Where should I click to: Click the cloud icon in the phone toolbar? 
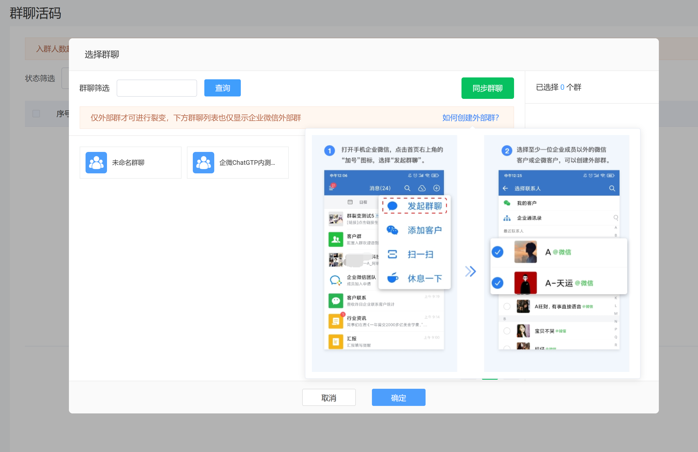coord(422,188)
